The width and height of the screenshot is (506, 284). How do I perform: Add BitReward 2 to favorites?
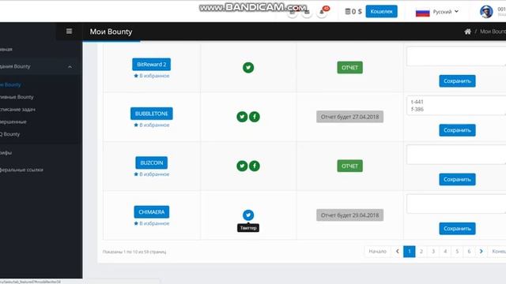(x=151, y=76)
